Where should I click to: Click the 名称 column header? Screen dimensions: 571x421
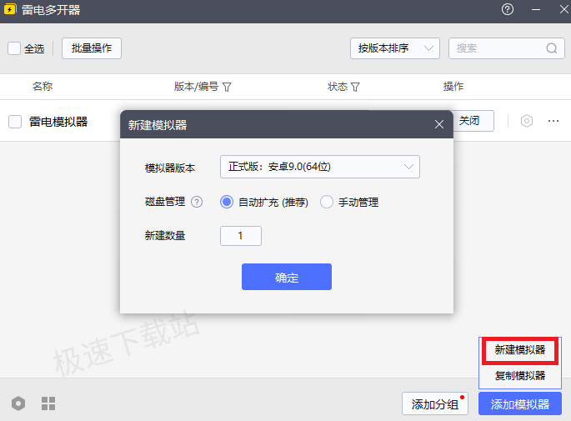pos(43,87)
